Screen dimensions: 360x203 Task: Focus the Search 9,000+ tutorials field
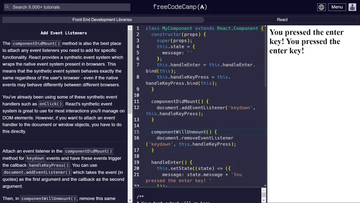67,7
